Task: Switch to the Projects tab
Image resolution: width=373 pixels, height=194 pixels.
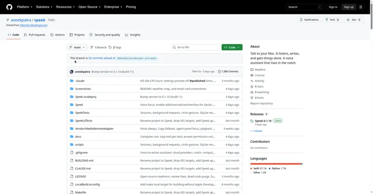Action: 77,35
